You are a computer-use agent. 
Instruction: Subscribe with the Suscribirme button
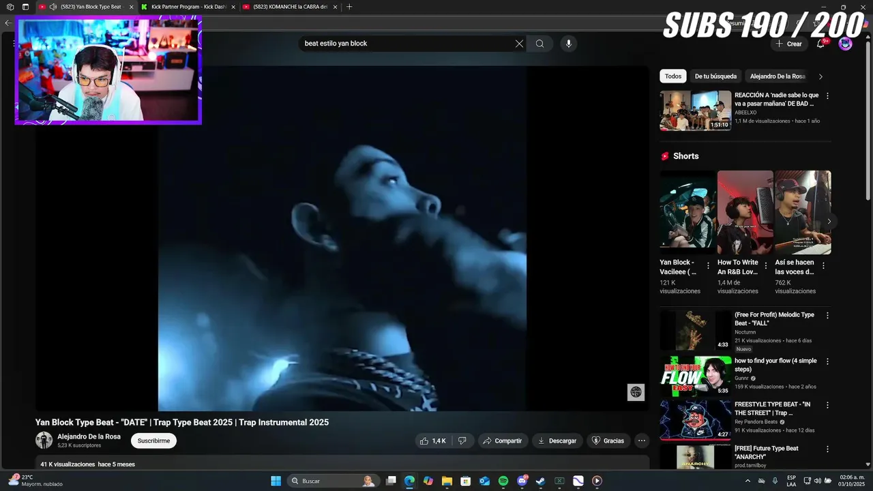pos(153,441)
